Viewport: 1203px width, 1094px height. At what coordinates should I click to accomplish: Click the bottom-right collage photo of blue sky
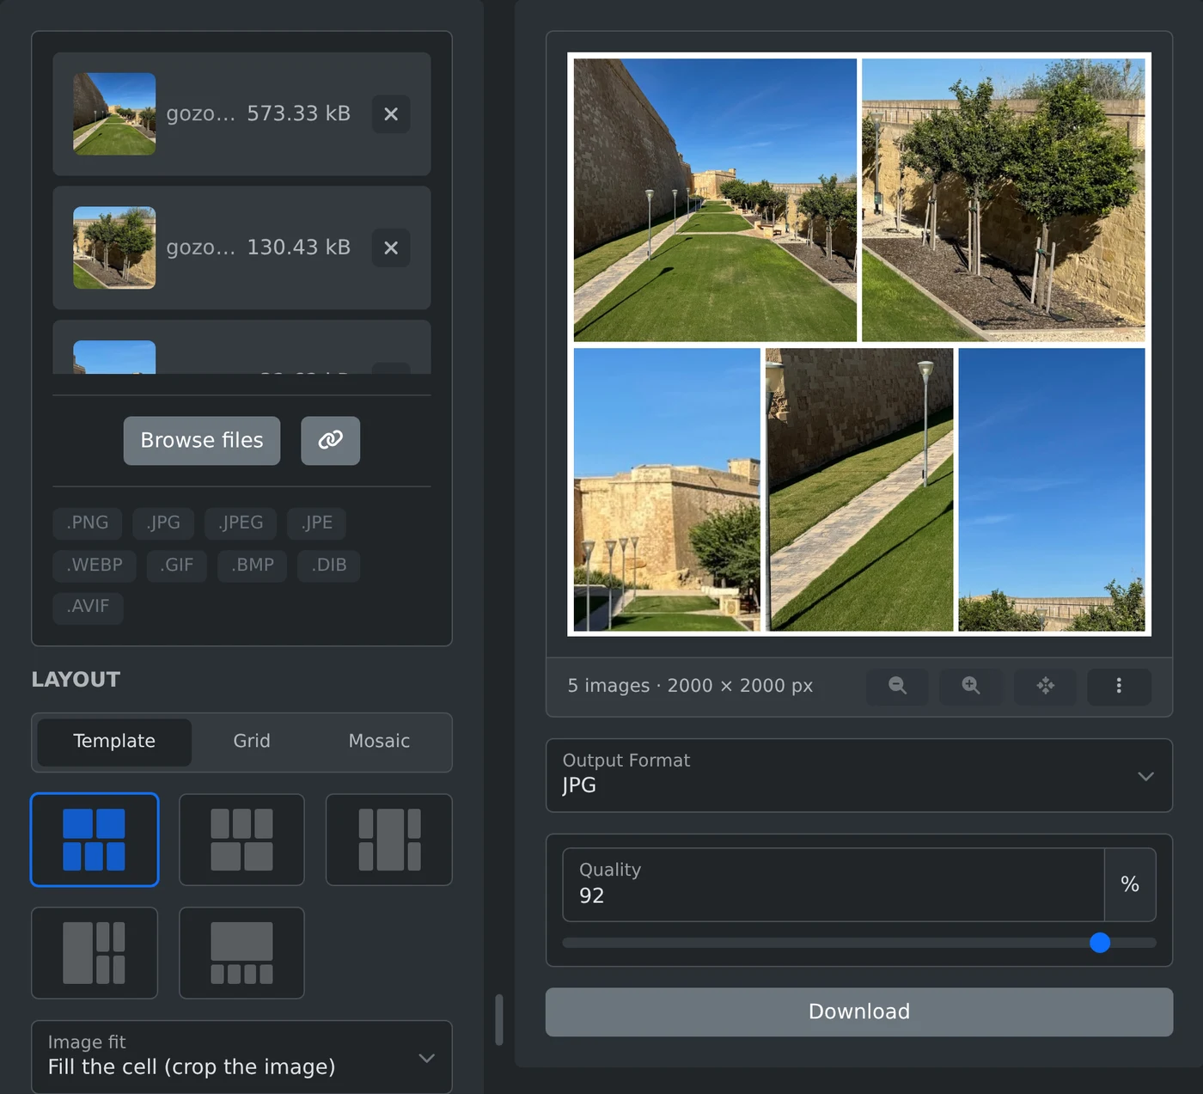1052,490
